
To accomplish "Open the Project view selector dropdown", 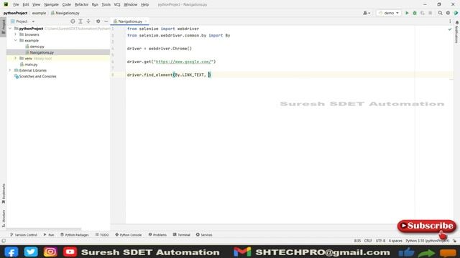I will (23, 21).
